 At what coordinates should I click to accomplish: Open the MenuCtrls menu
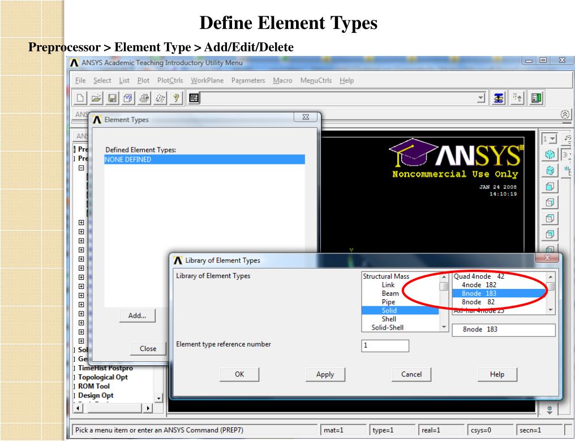[x=316, y=80]
